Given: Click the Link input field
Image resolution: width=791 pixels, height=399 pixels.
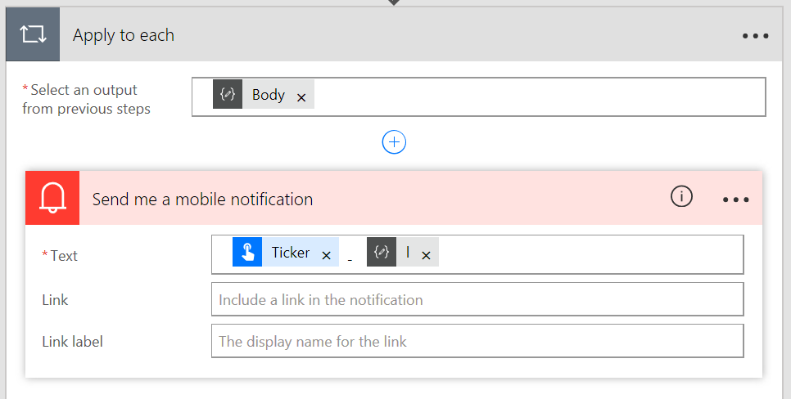Looking at the screenshot, I should pyautogui.click(x=477, y=299).
